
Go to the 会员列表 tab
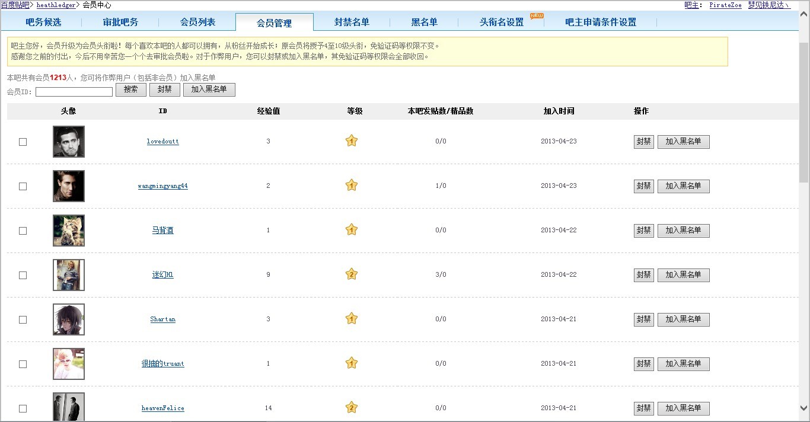(197, 22)
